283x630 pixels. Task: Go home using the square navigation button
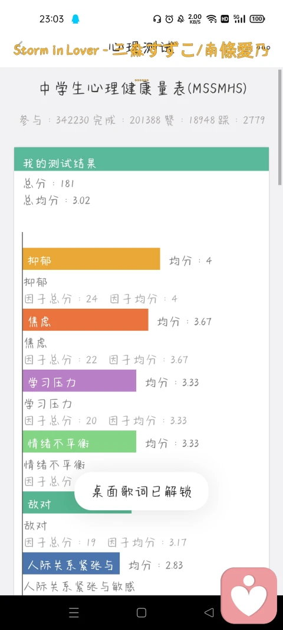pos(141,612)
